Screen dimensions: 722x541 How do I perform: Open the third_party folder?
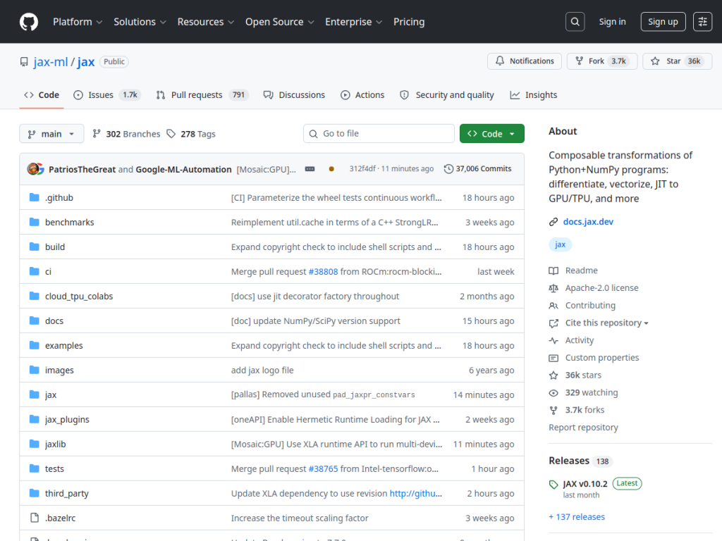tap(67, 494)
